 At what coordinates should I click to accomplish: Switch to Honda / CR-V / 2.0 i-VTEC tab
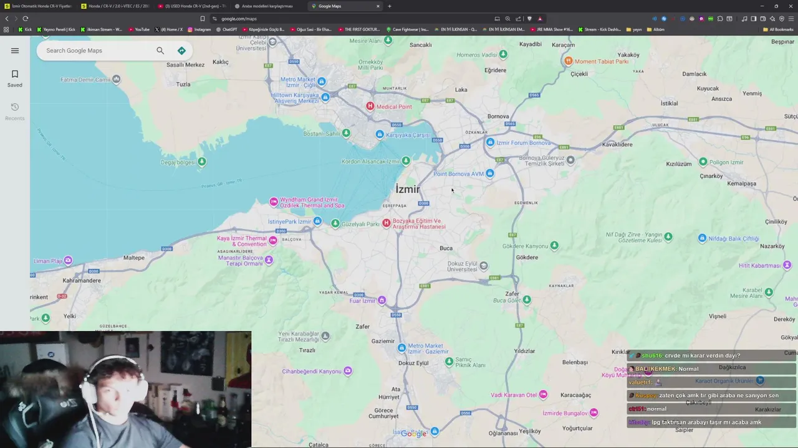pyautogui.click(x=115, y=6)
